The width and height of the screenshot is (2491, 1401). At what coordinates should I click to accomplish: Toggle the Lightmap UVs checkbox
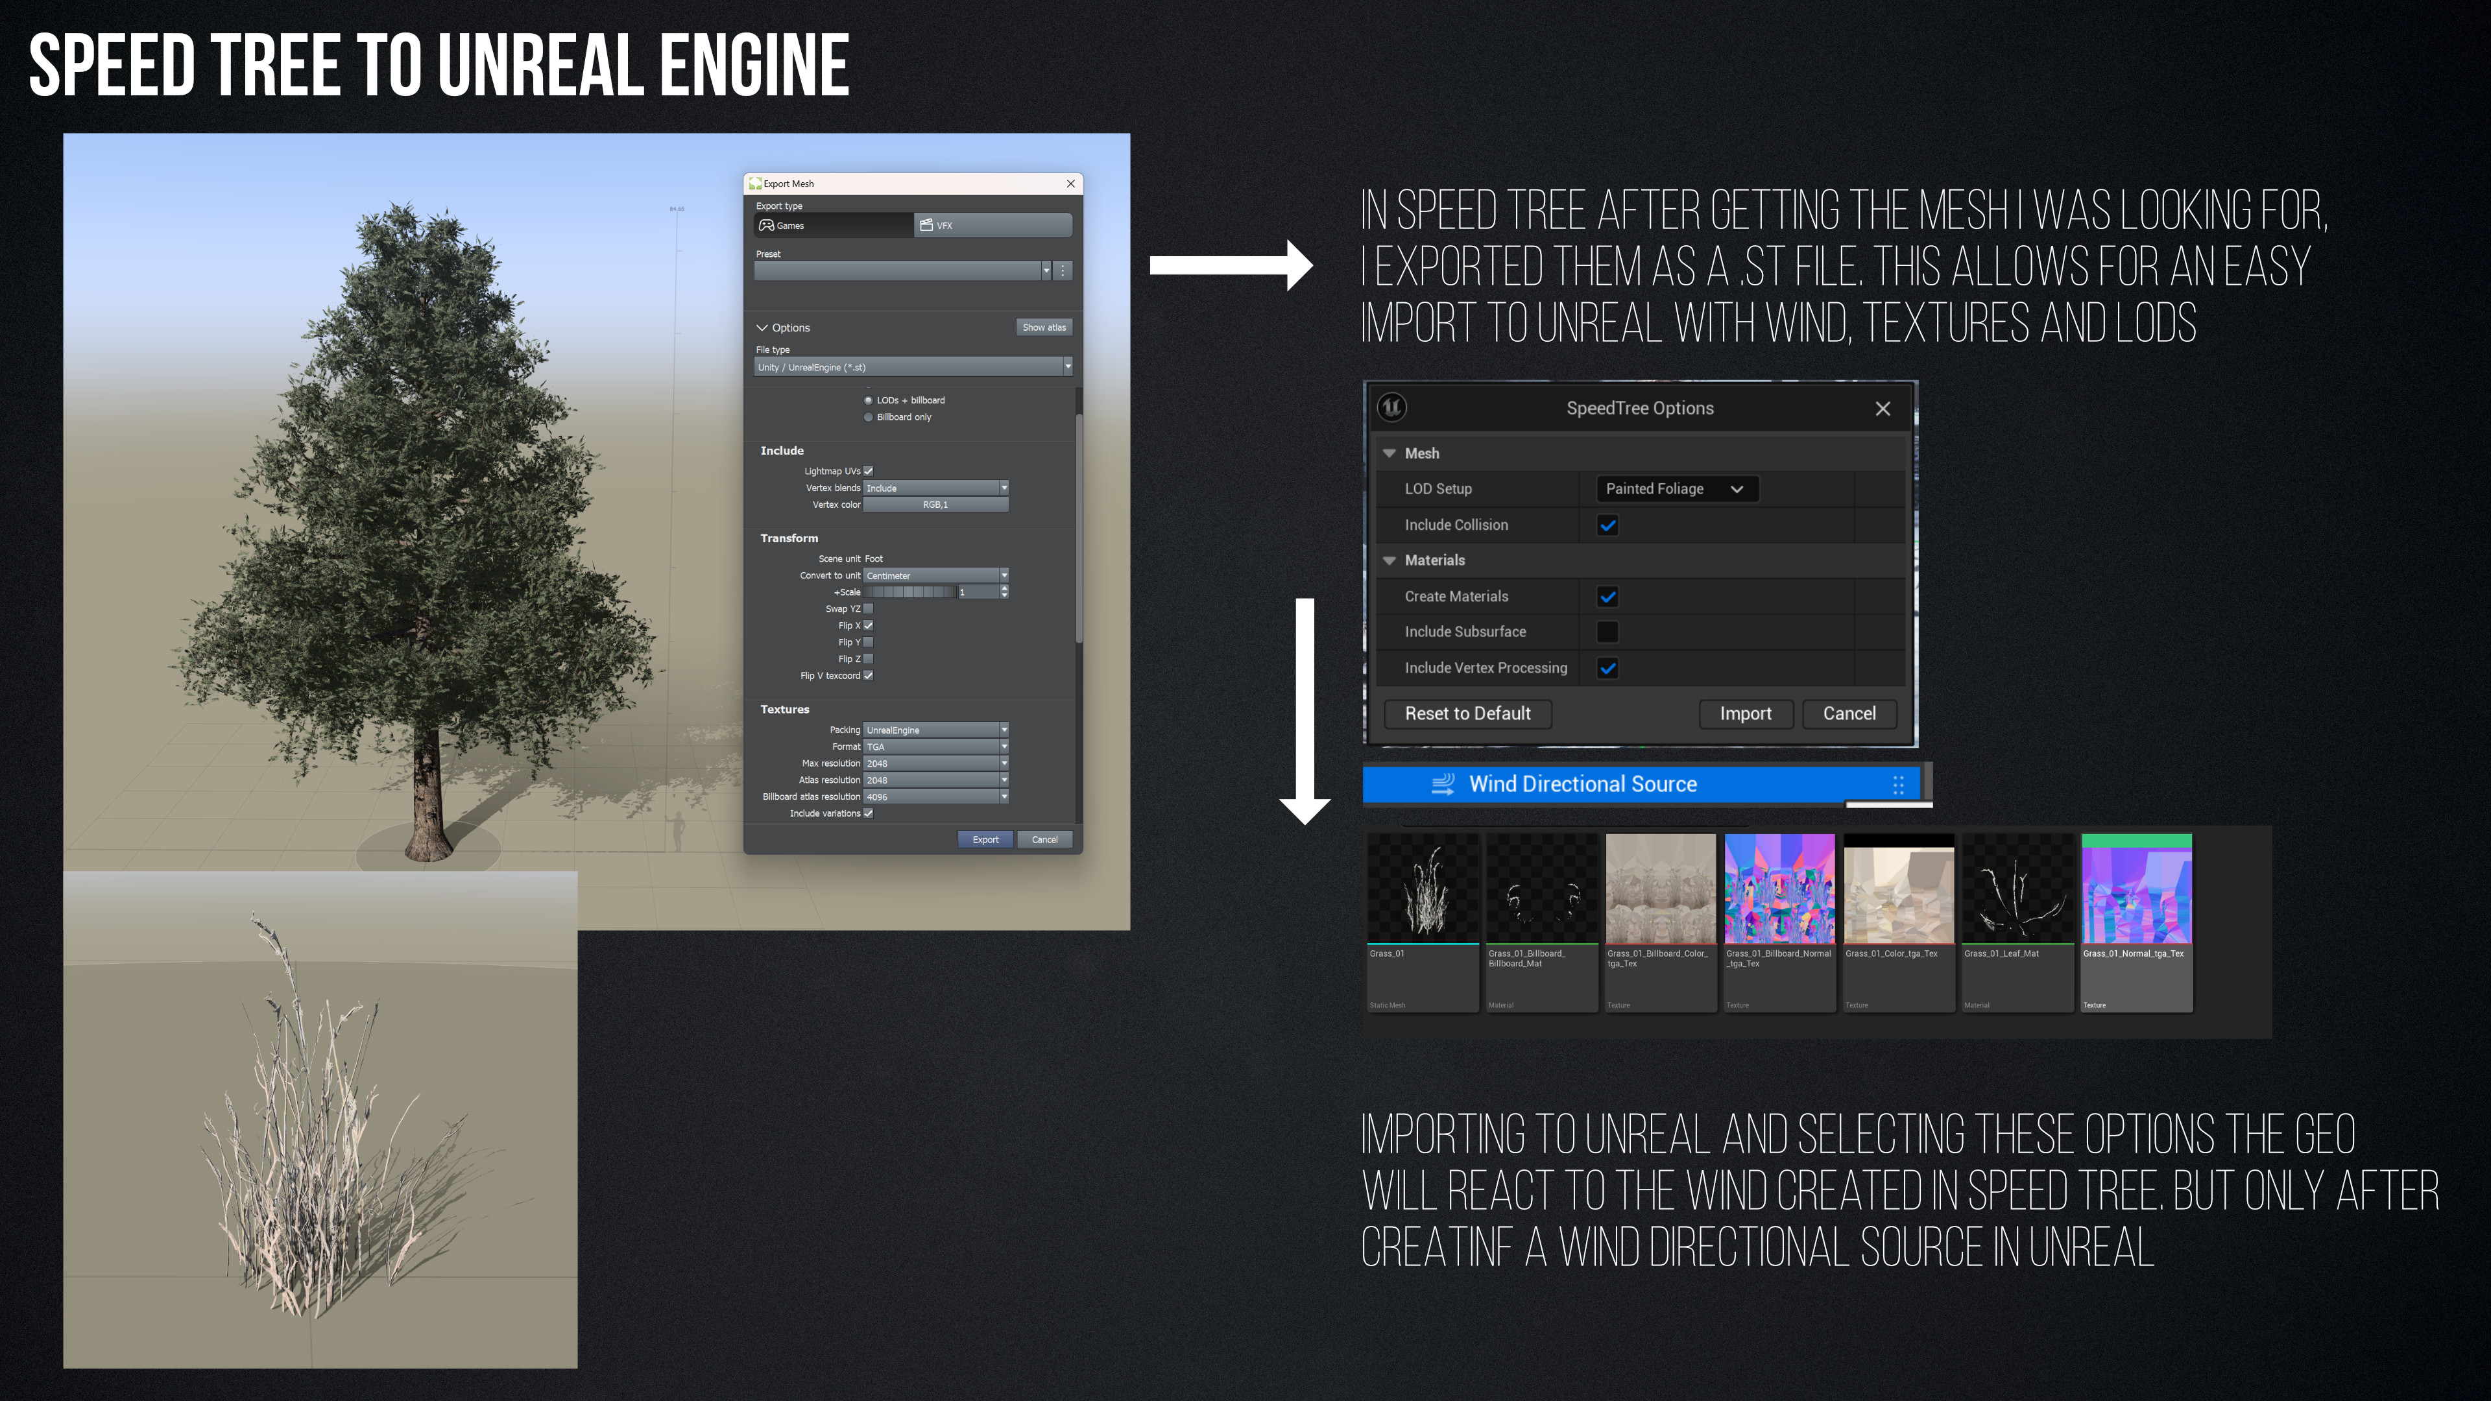pyautogui.click(x=869, y=471)
